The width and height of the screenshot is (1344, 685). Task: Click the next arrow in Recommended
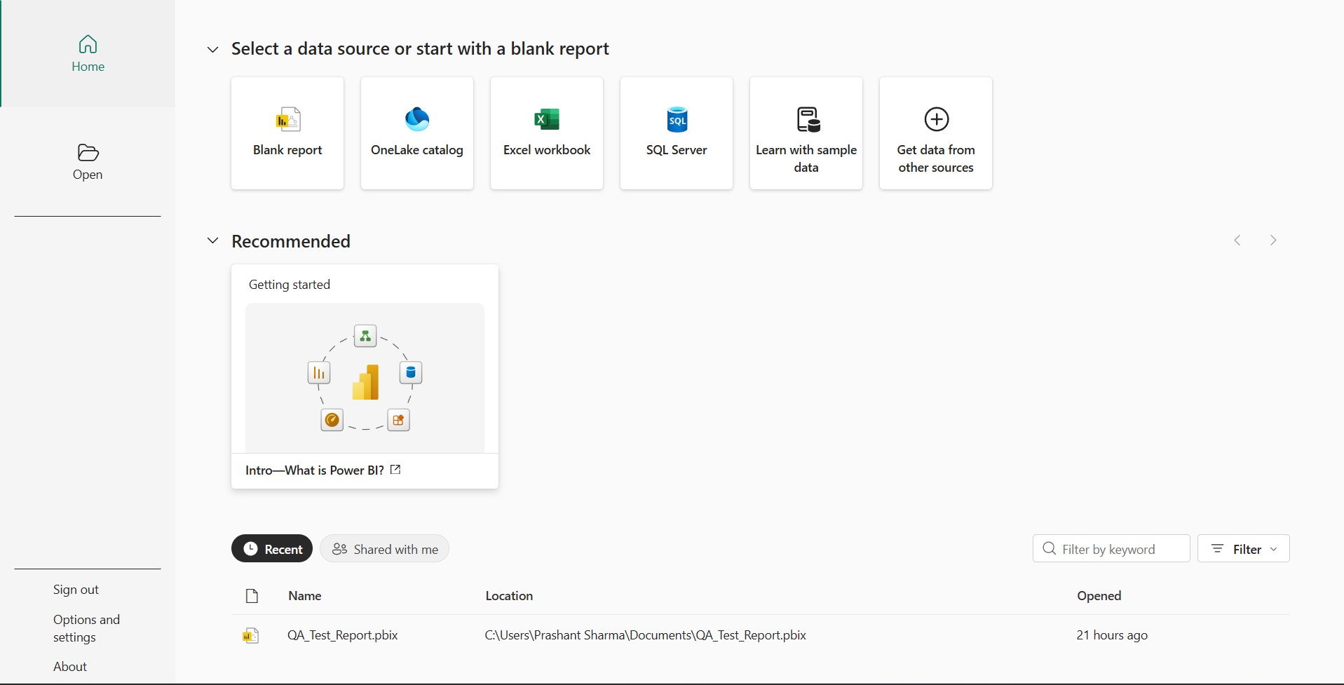click(x=1273, y=240)
